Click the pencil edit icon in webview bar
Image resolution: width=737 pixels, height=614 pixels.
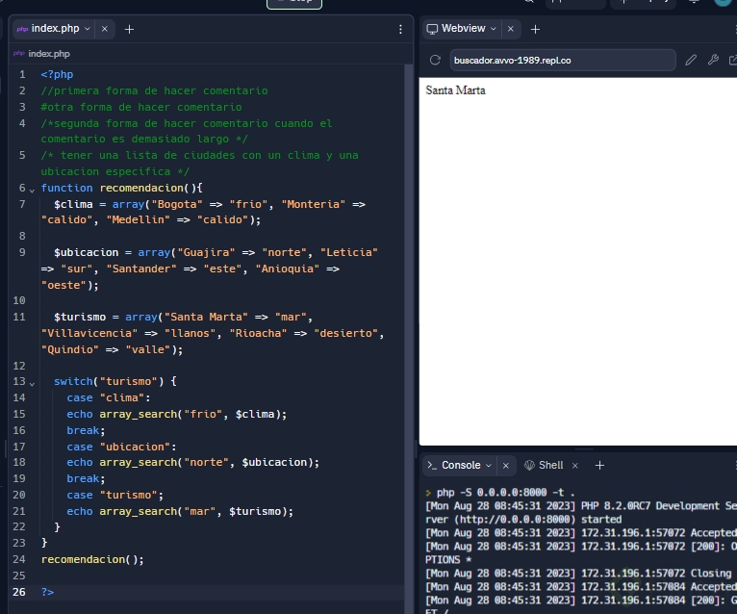click(691, 60)
